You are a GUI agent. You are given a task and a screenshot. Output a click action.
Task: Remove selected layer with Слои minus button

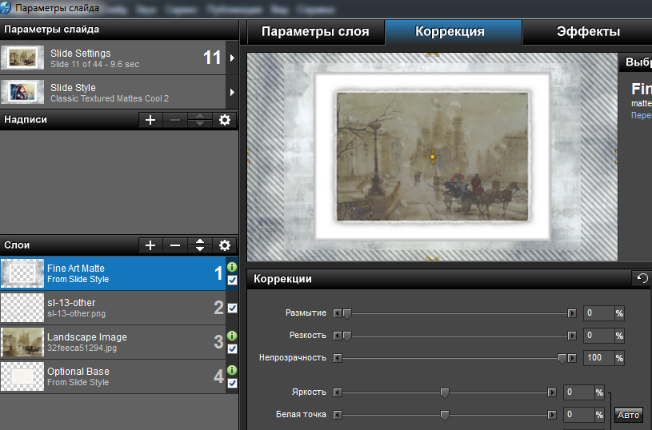(x=175, y=245)
